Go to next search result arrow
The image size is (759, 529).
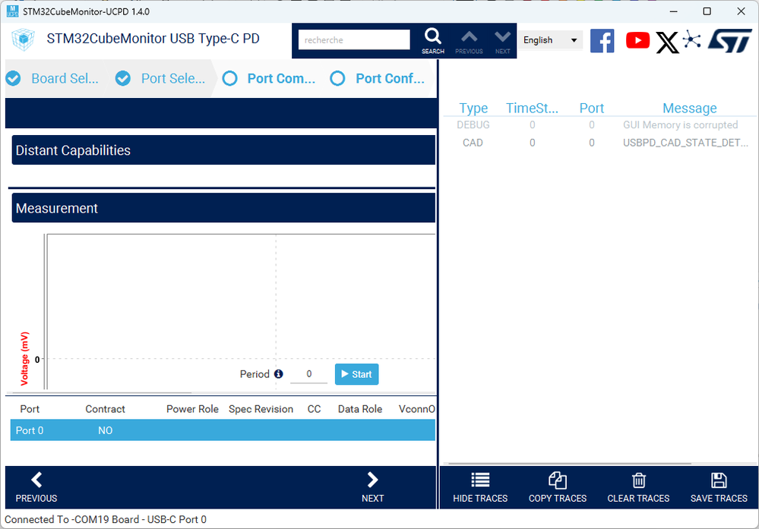coord(502,36)
